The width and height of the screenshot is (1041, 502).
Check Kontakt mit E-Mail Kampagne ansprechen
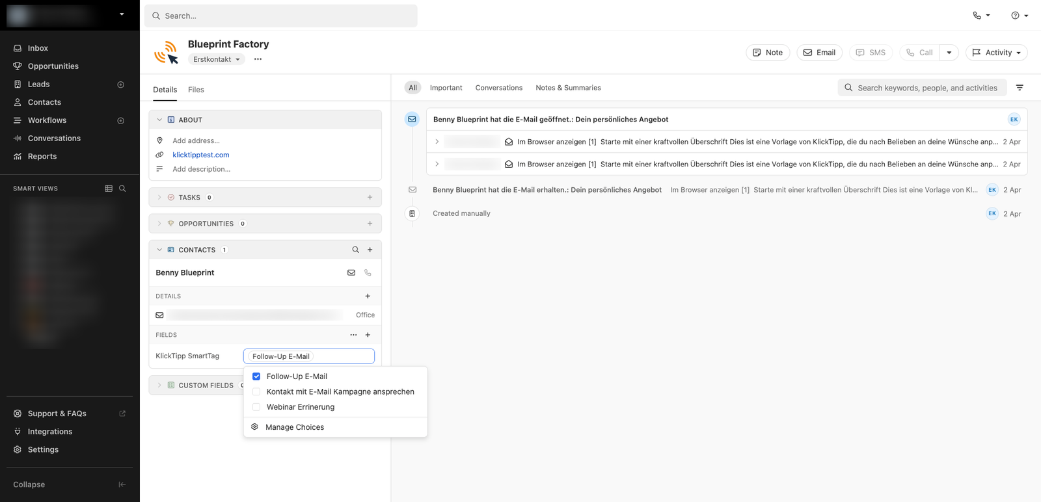point(256,391)
